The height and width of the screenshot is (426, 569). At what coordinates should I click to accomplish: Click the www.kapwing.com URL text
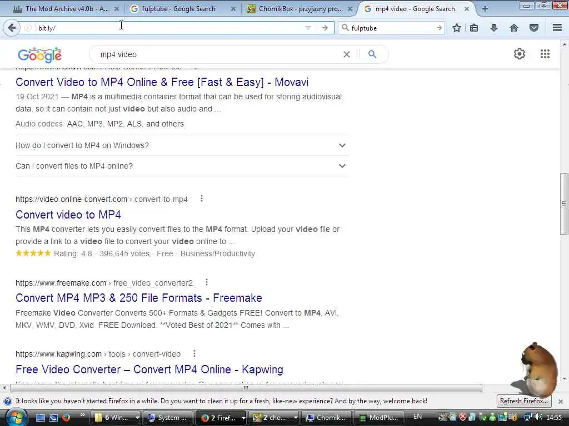point(58,354)
